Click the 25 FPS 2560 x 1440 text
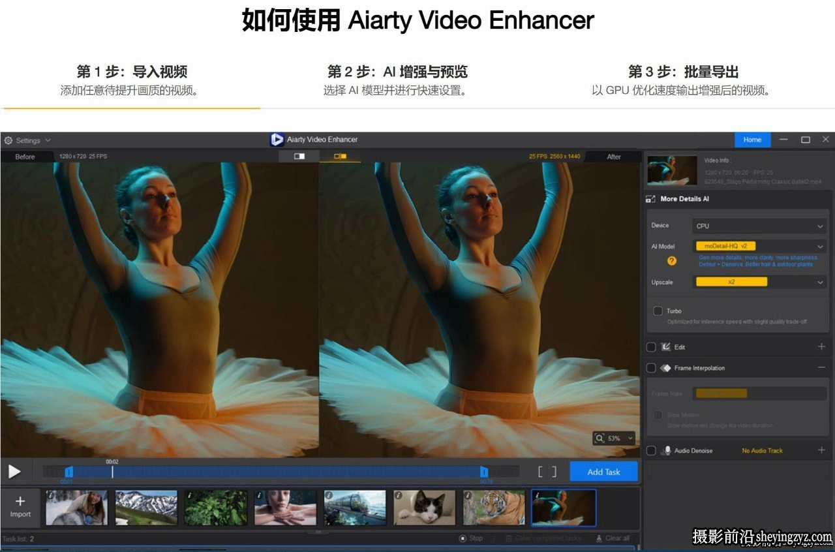Image resolution: width=835 pixels, height=552 pixels. (x=554, y=157)
